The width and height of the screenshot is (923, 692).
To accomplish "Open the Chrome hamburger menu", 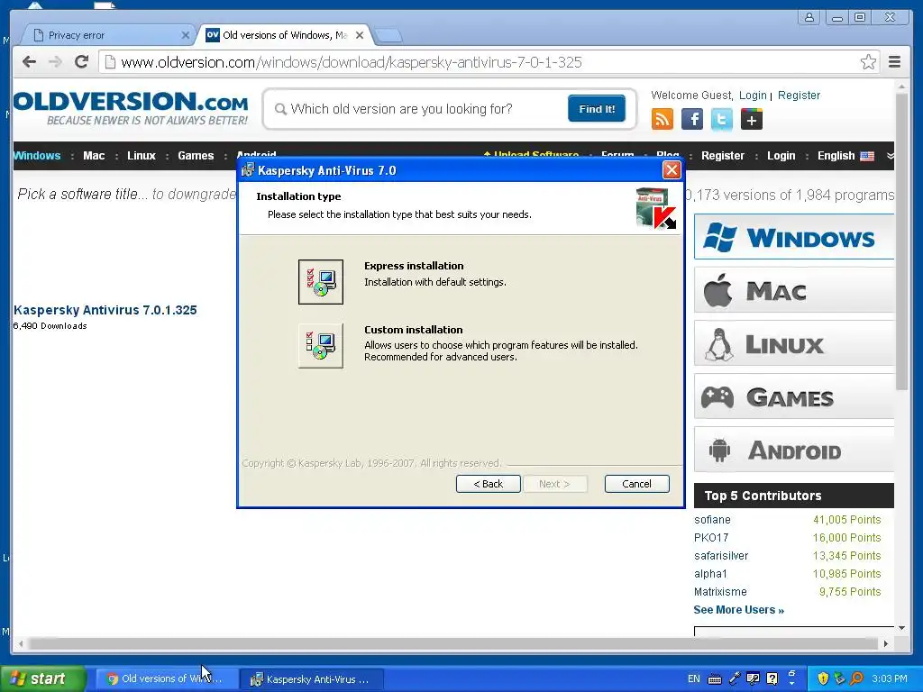I will coord(895,62).
